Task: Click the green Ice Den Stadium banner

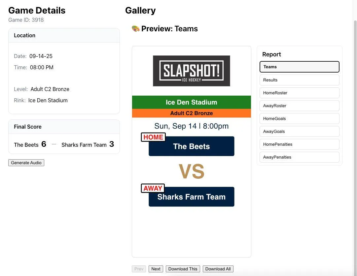Action: coord(192,102)
